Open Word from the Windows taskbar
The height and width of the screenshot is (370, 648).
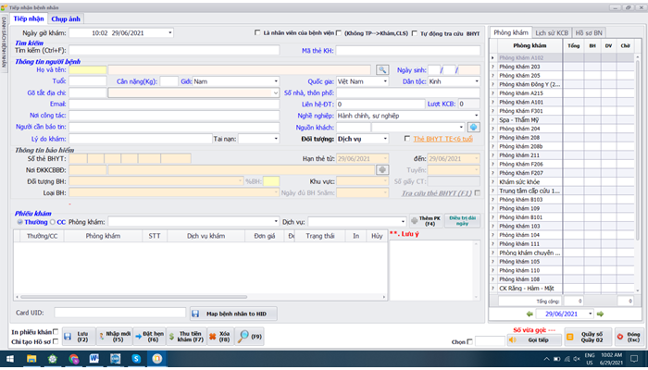point(94,359)
